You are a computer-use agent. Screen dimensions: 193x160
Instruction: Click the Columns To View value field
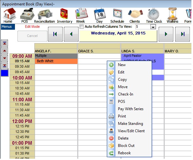143,27
